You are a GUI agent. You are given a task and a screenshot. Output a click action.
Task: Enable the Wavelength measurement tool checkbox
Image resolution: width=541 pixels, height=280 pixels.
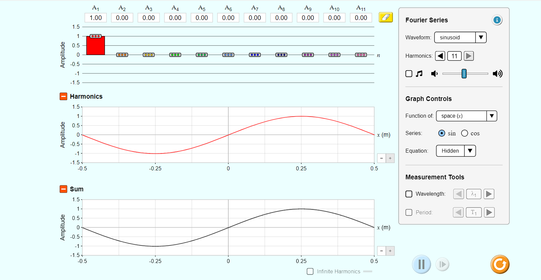(x=409, y=194)
